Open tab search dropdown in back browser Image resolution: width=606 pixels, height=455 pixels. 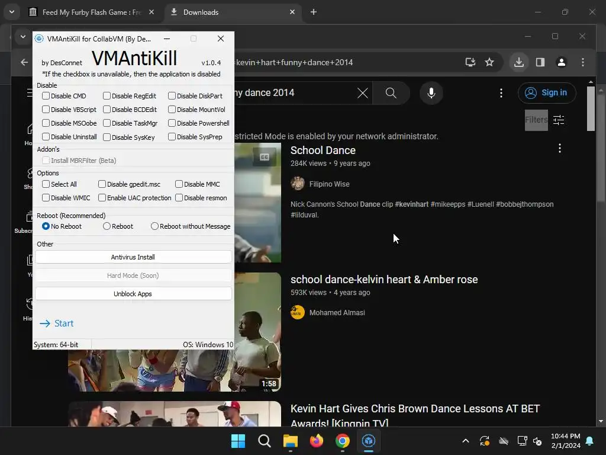click(12, 12)
